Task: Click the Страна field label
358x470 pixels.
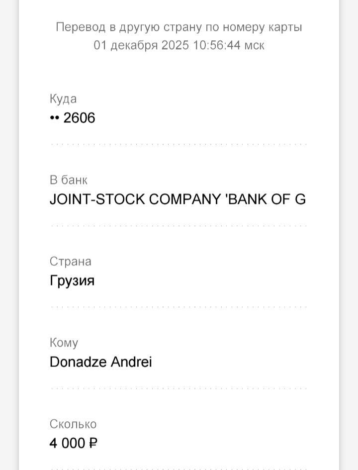Action: pyautogui.click(x=71, y=262)
